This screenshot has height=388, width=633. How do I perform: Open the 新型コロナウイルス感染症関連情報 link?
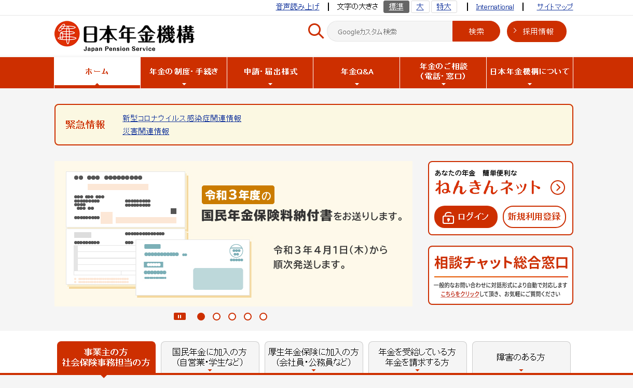pyautogui.click(x=182, y=118)
